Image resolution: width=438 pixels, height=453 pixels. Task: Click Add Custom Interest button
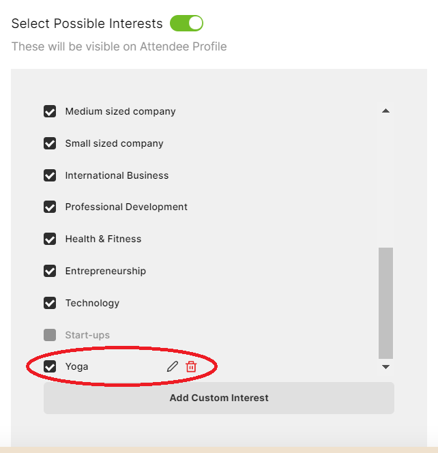(x=219, y=398)
